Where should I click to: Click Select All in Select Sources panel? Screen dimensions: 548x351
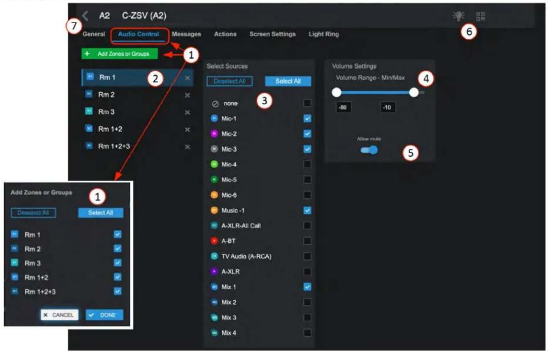tap(288, 81)
